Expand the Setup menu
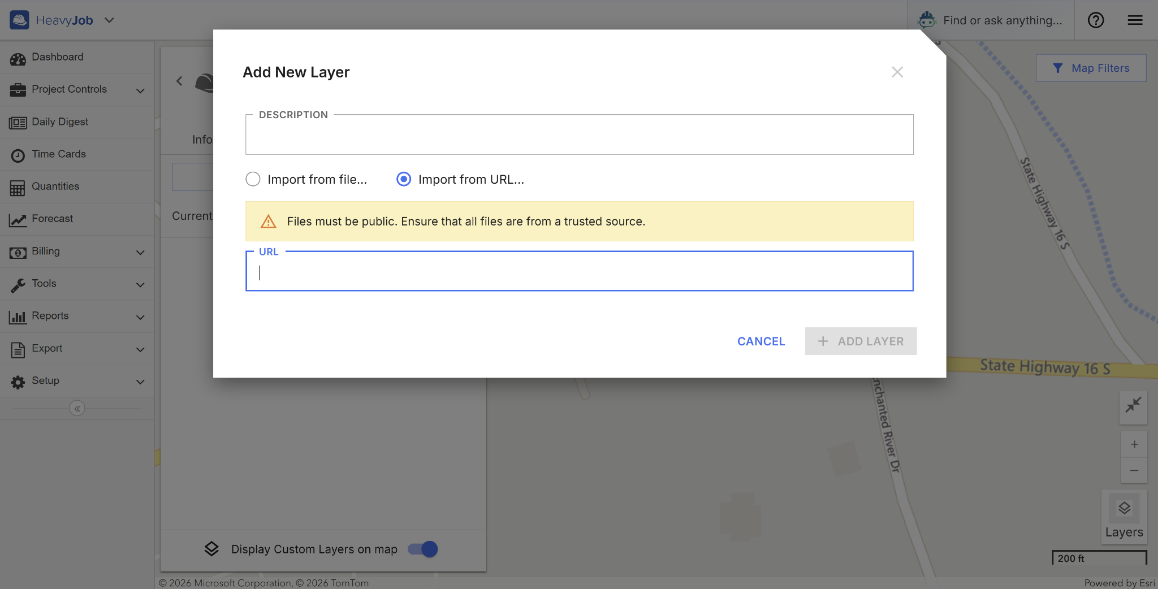Screen dimensions: 1158x589 141,382
